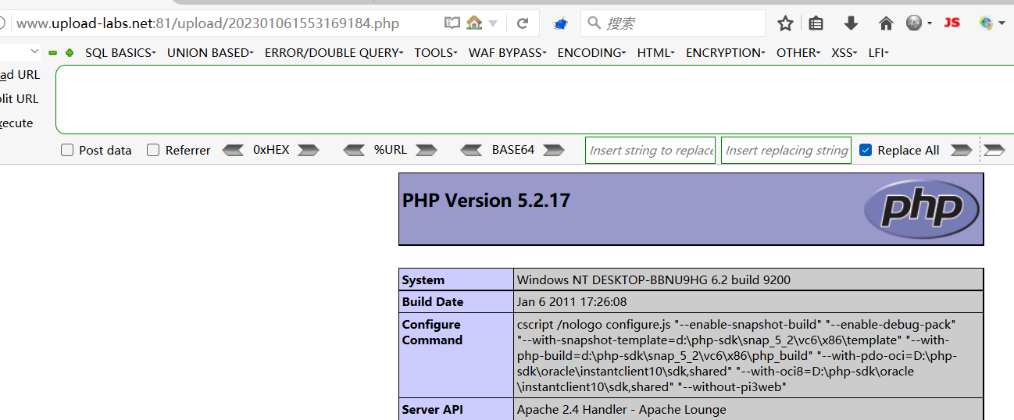
Task: Expand the ENCRYPTION dropdown menu
Action: (x=726, y=53)
